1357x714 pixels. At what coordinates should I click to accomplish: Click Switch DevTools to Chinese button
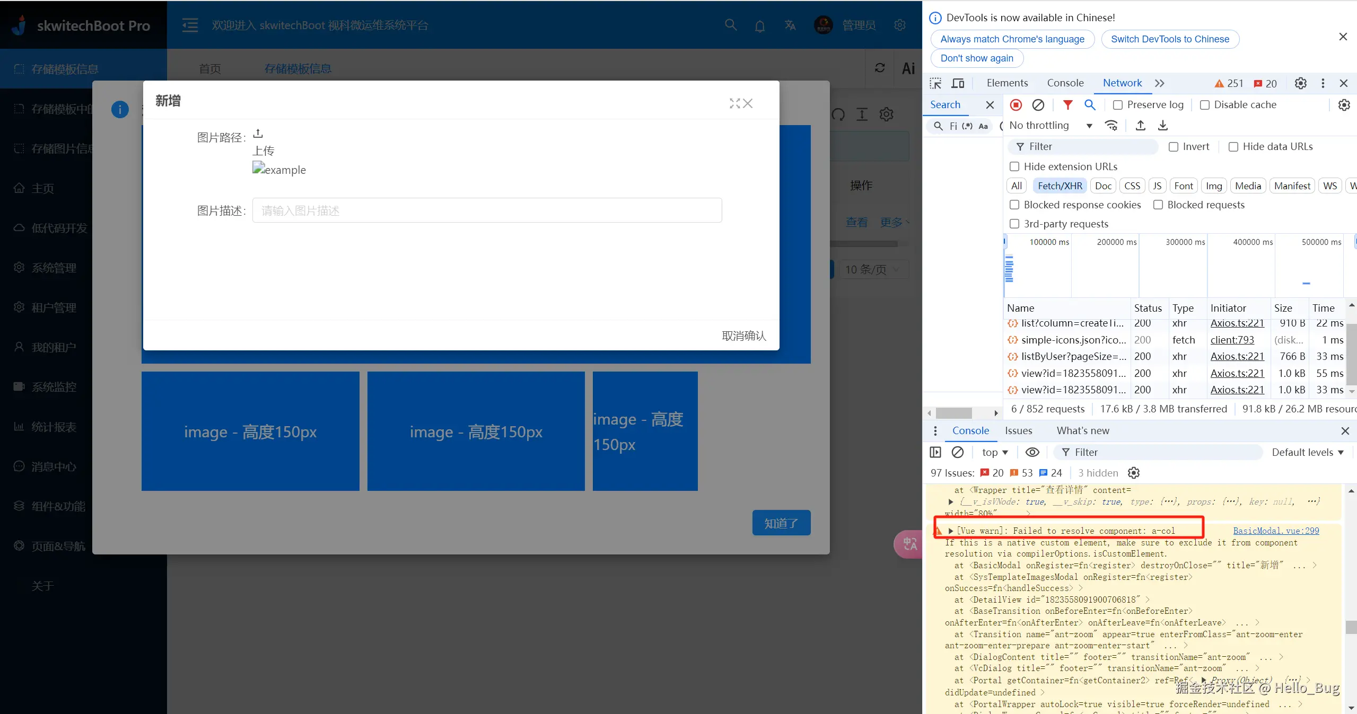1169,39
